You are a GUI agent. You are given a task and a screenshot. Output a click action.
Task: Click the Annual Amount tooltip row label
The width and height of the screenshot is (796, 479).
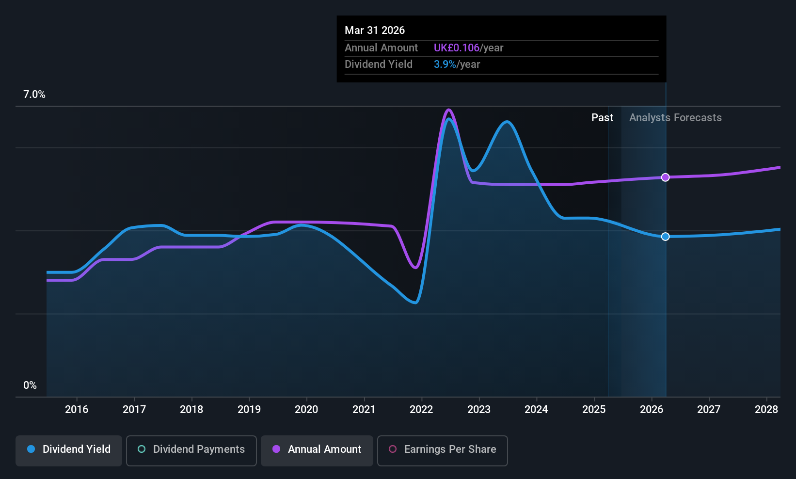tap(381, 48)
